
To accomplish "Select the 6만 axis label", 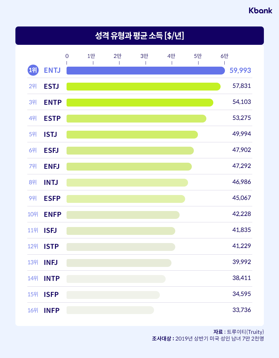I will point(224,56).
